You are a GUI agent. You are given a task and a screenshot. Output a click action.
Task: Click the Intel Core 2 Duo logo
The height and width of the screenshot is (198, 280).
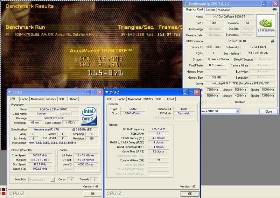coord(89,116)
